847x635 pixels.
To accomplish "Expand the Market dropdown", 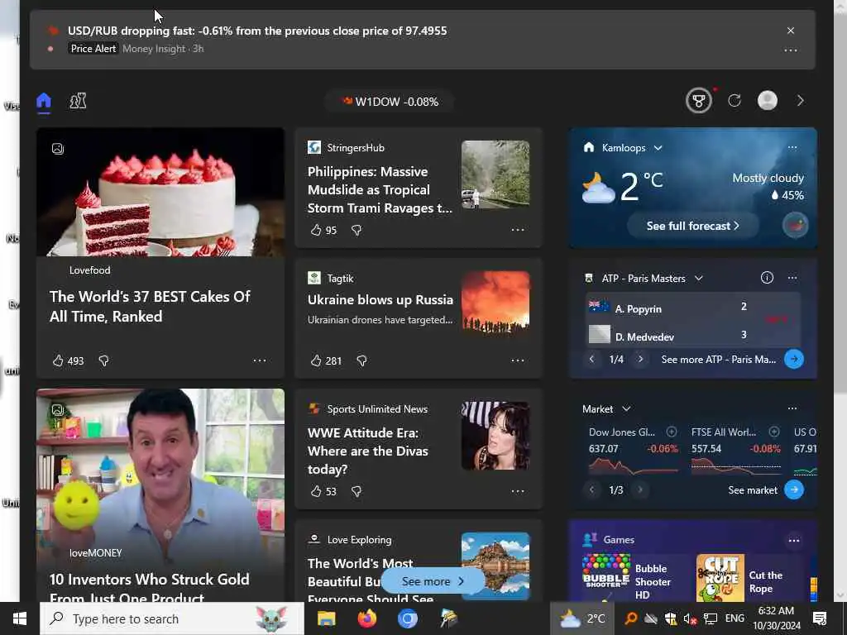I will [x=626, y=408].
